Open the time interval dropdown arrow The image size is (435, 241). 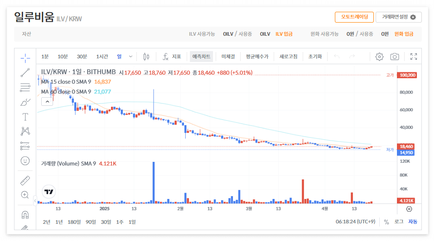[x=130, y=57]
